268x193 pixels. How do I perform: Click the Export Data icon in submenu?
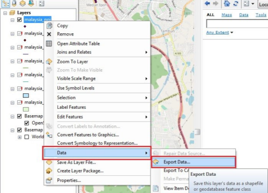pos(156,162)
